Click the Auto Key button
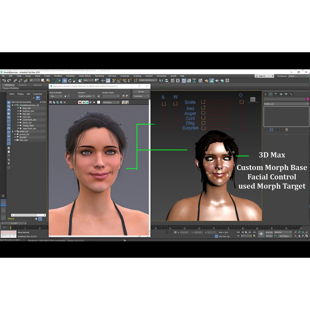This screenshot has height=310, width=310. [269, 232]
